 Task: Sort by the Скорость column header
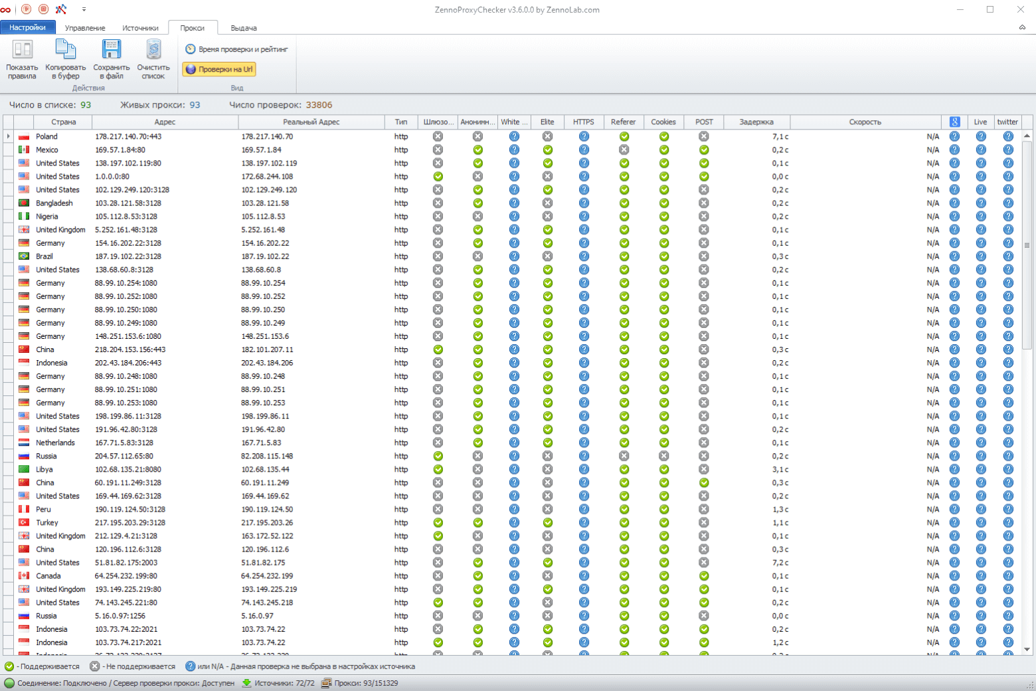865,122
